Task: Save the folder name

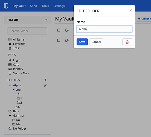Action: tap(82, 42)
